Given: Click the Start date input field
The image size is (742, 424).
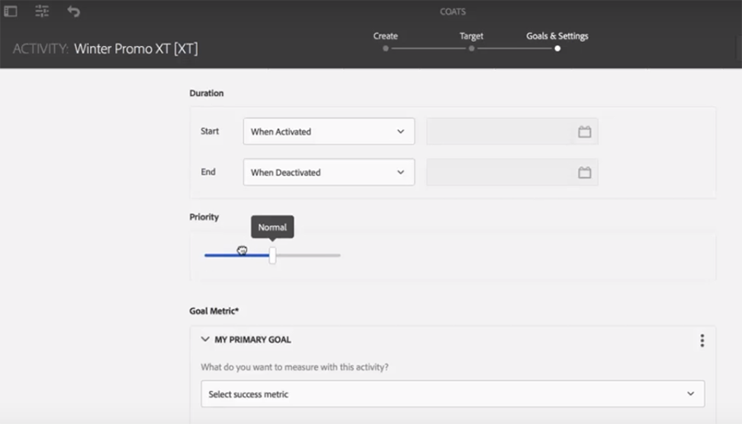Looking at the screenshot, I should [499, 132].
